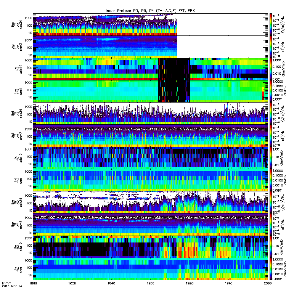
Task: Click the 1000 frequency tick of tha edc34 panel
Action: [x=28, y=18]
